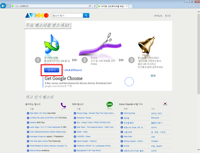
Task: Click the site icon in address bar
Action: tap(13, 6)
